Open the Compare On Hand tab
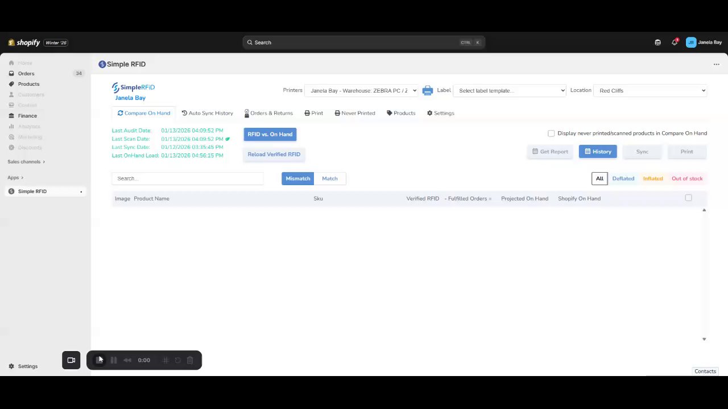The width and height of the screenshot is (728, 409). tap(144, 113)
